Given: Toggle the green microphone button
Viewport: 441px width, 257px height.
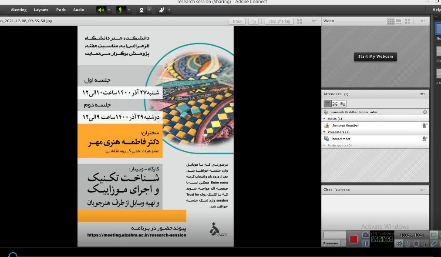Looking at the screenshot, I should click(x=121, y=10).
